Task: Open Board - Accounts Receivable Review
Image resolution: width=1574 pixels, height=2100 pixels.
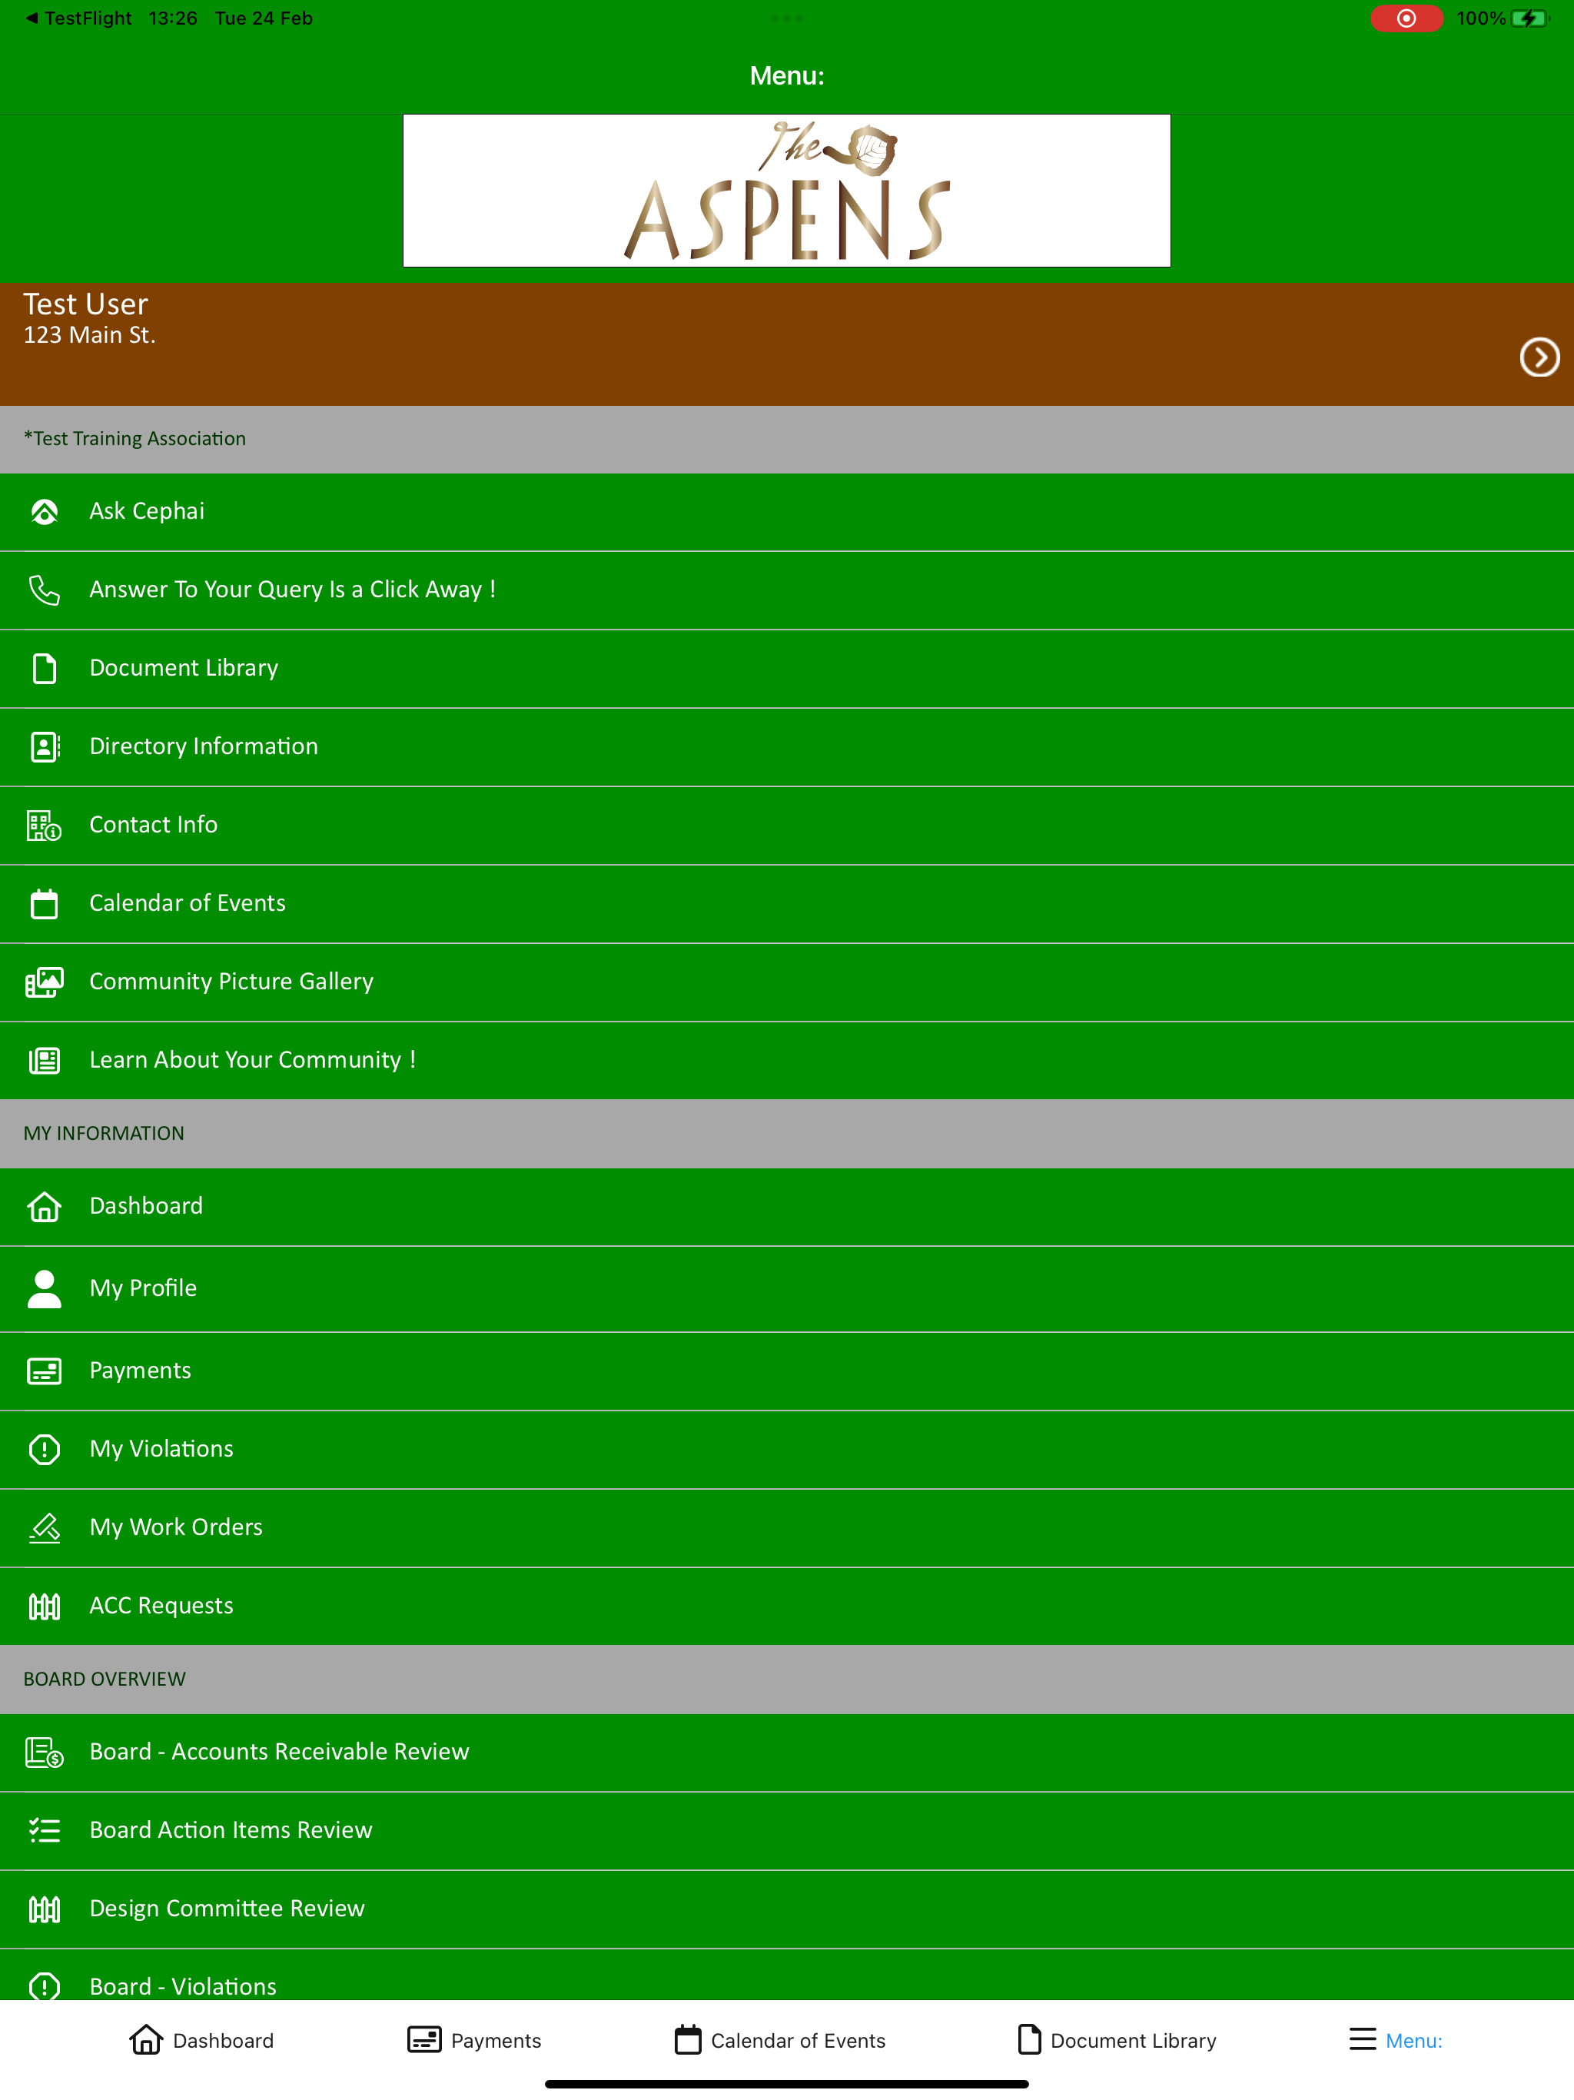Action: point(787,1753)
